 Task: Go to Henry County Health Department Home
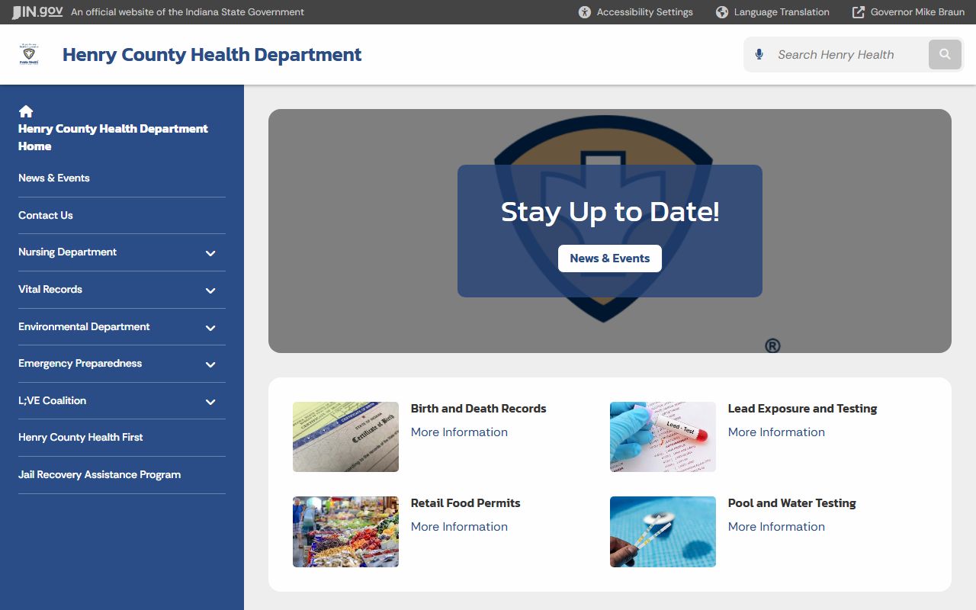[x=113, y=137]
